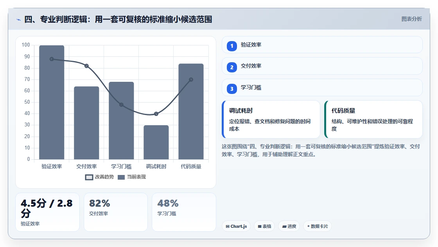Click the 验证效率 bar in chart
Viewport: 438px width, 247px height.
point(52,103)
